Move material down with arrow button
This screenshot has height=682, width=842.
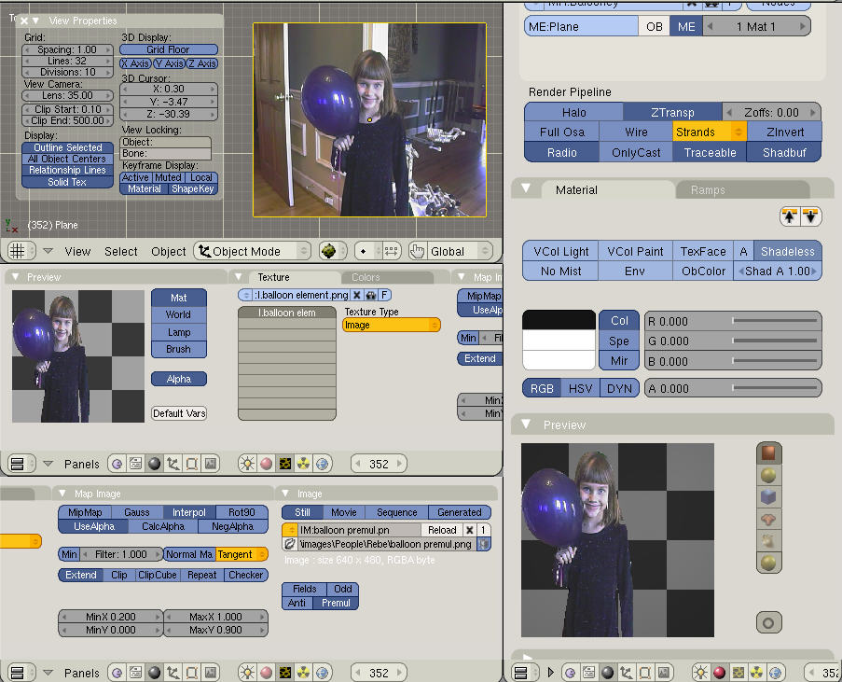[x=810, y=216]
